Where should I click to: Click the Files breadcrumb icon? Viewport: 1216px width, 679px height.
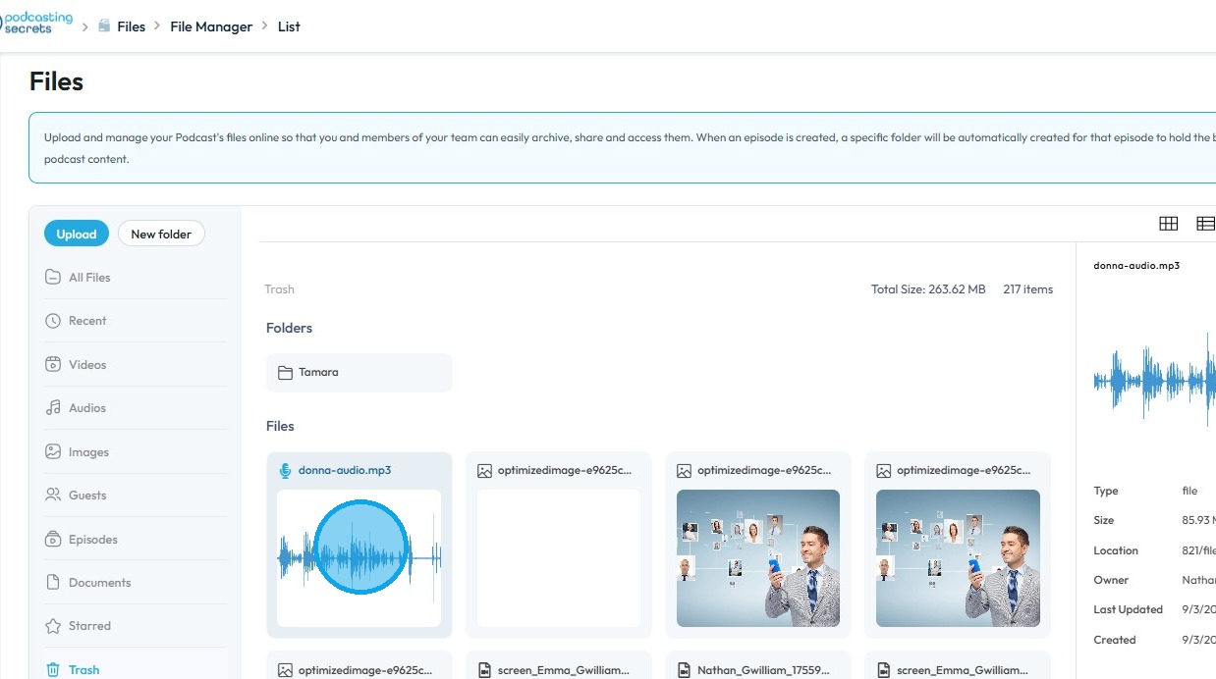pyautogui.click(x=104, y=26)
